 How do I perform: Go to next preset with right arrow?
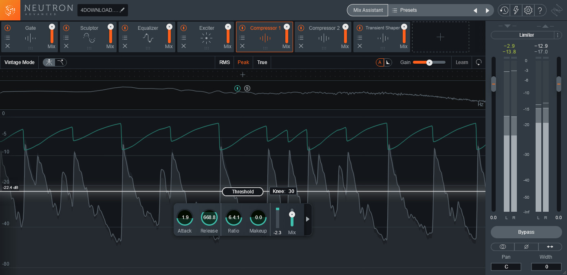487,11
